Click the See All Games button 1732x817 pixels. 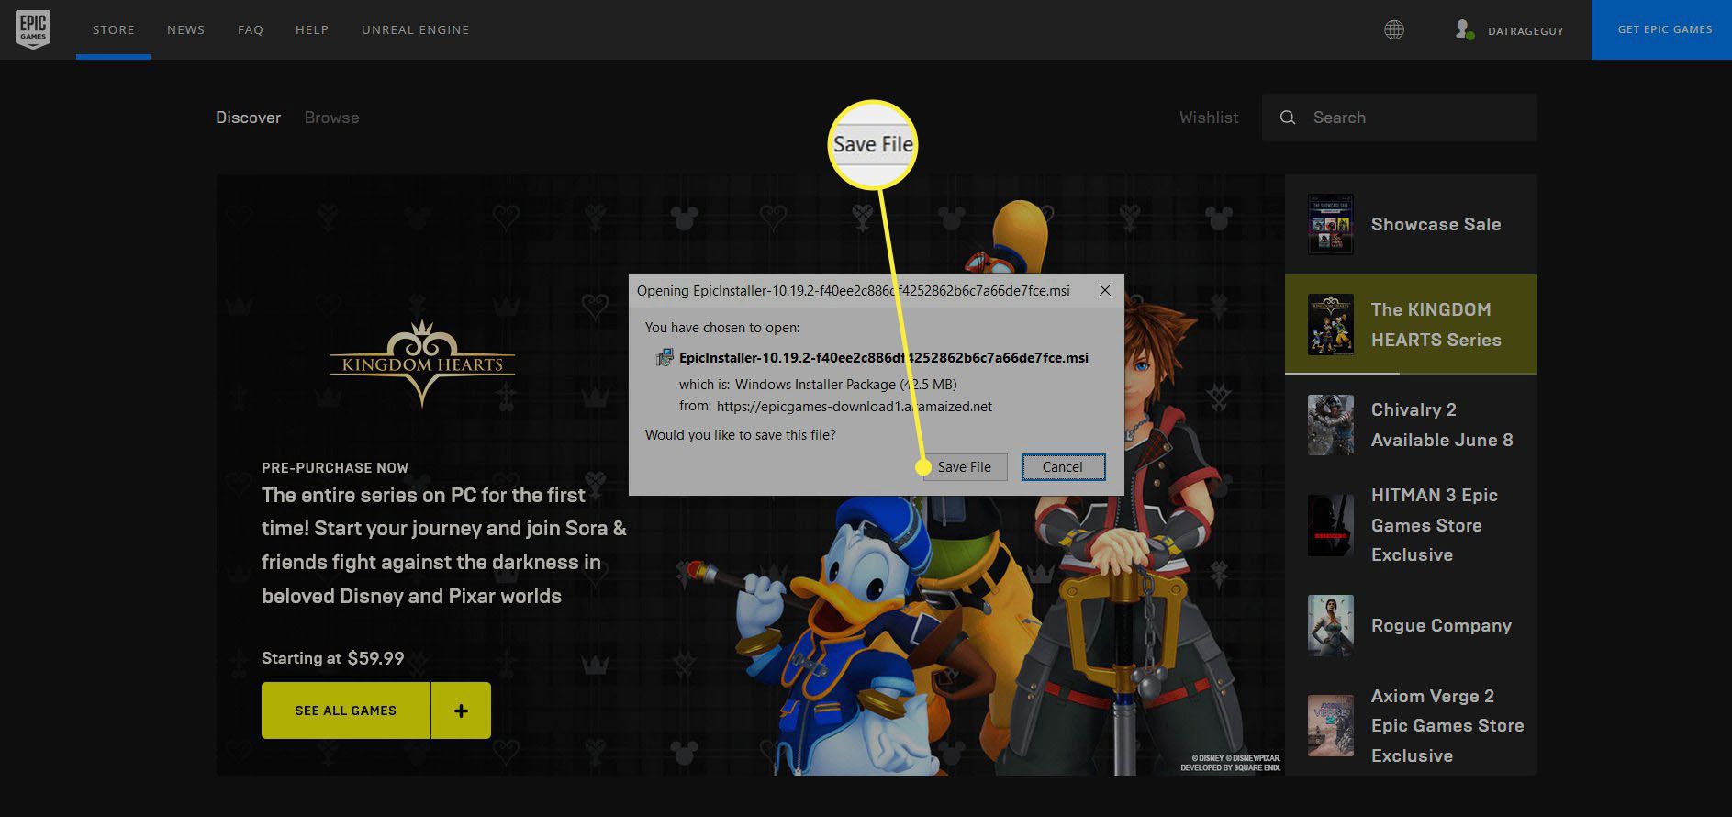346,711
